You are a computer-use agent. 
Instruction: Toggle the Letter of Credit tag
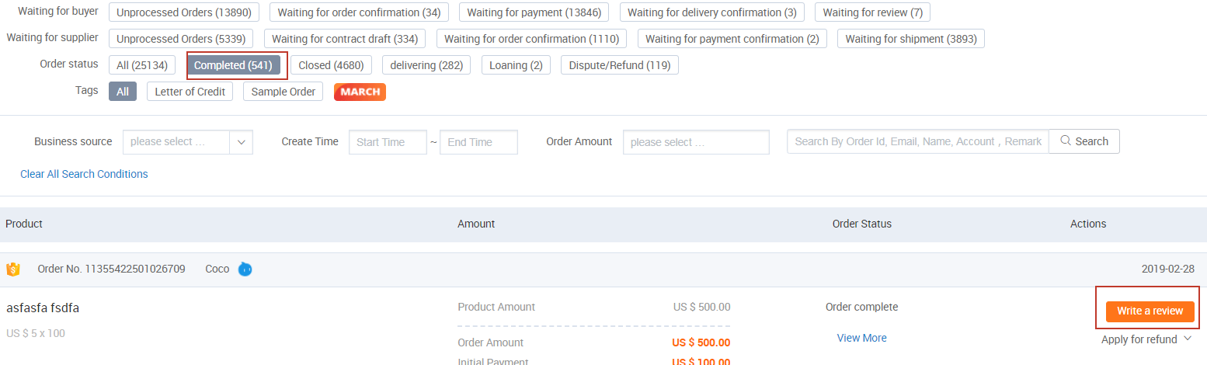(x=190, y=92)
